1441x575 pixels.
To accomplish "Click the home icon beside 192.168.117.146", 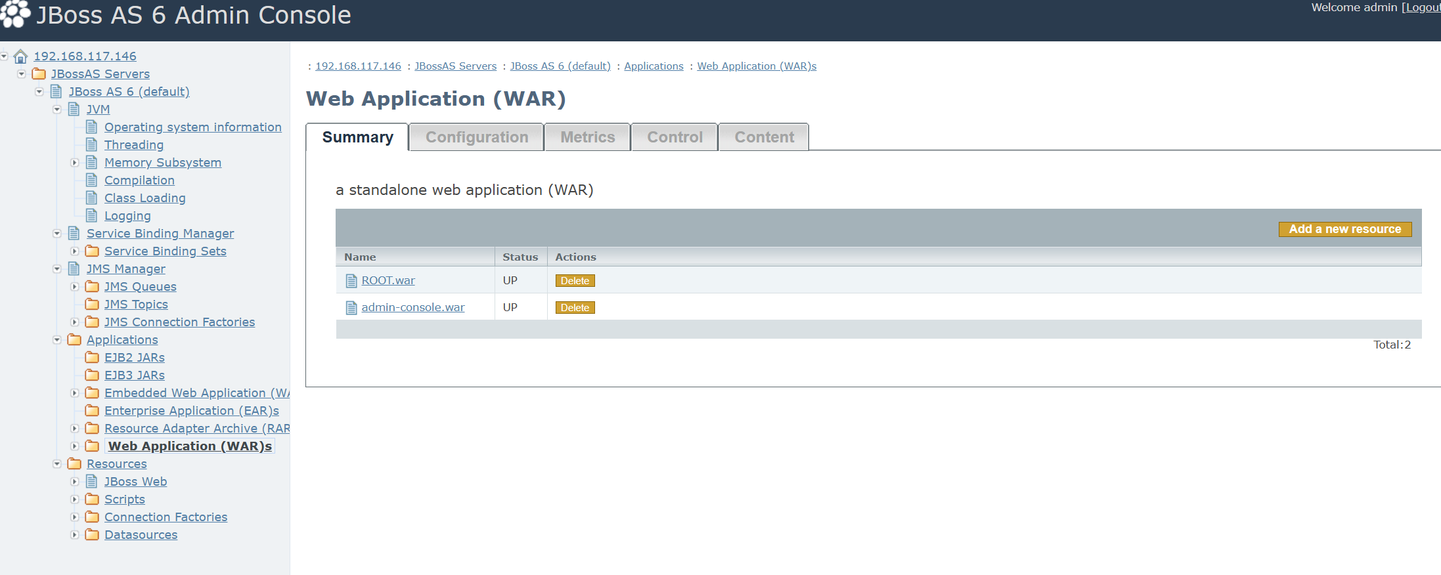I will point(21,56).
